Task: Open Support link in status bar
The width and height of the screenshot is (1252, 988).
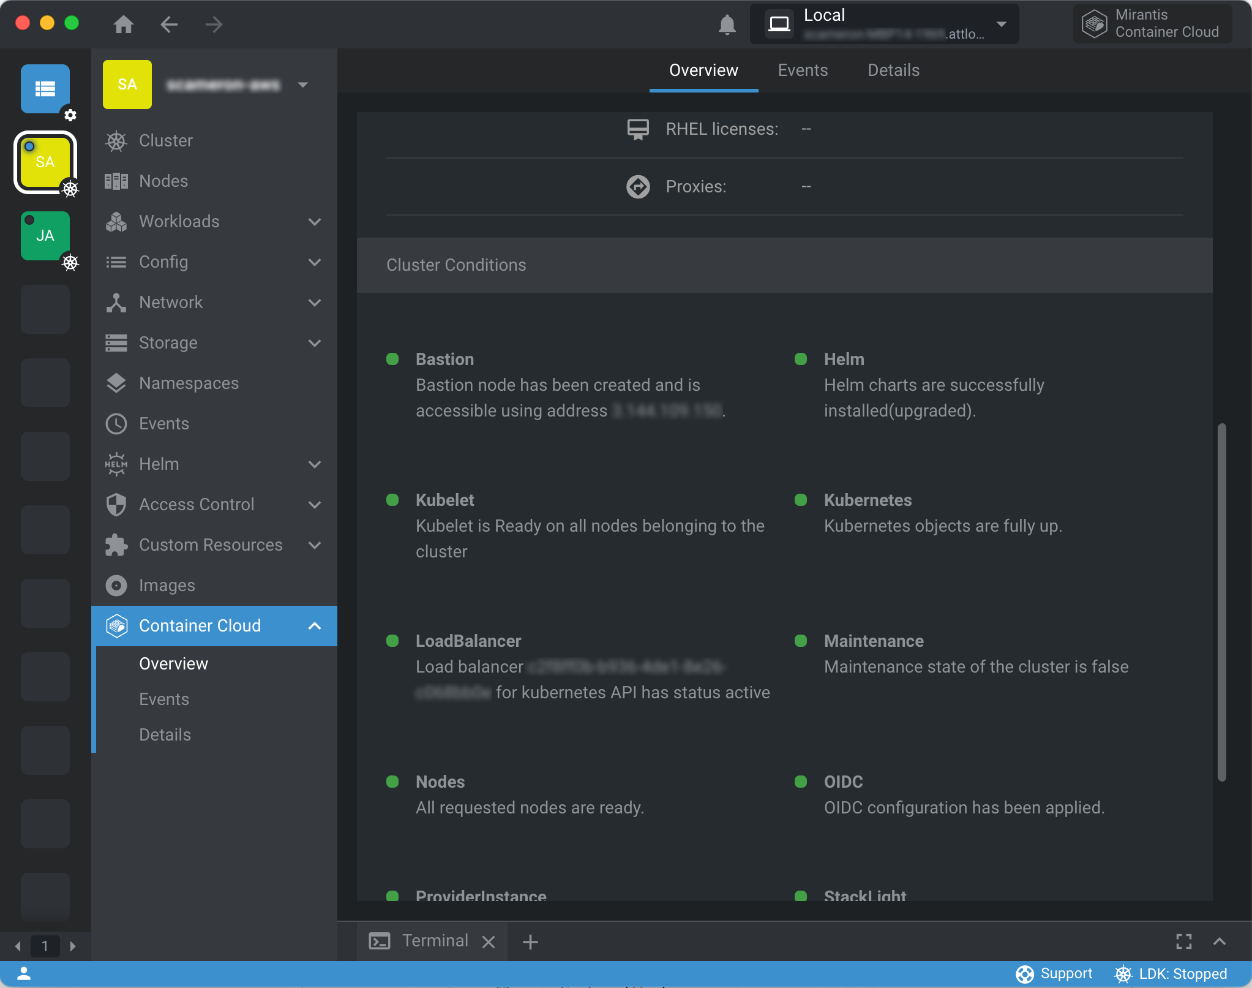Action: coord(1054,974)
